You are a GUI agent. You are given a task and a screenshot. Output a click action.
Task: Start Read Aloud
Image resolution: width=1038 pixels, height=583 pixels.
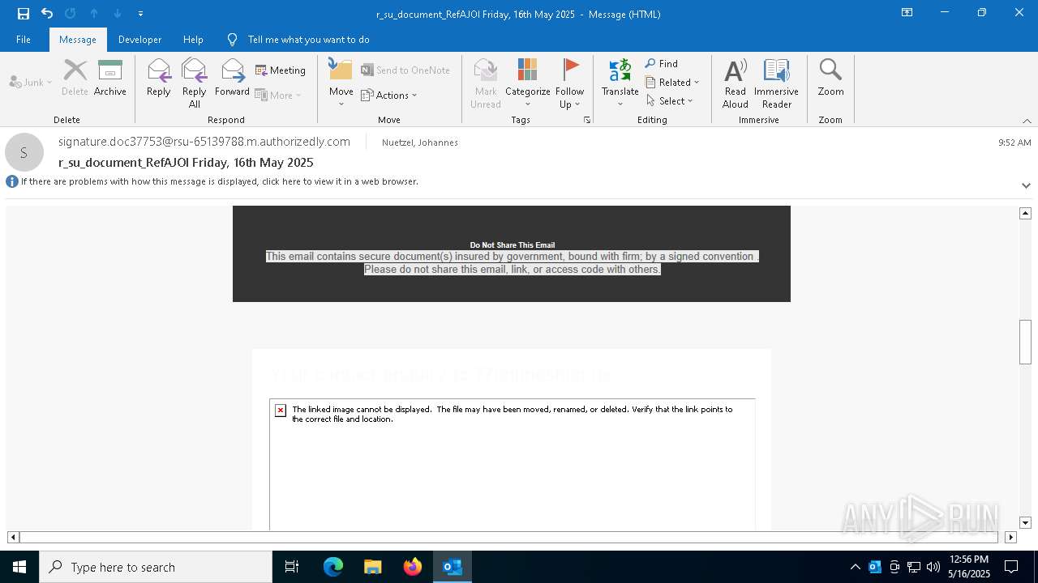736,83
